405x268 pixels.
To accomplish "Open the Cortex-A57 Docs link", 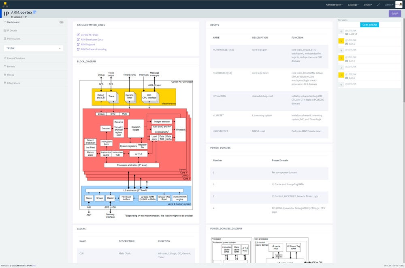I will click(x=90, y=34).
